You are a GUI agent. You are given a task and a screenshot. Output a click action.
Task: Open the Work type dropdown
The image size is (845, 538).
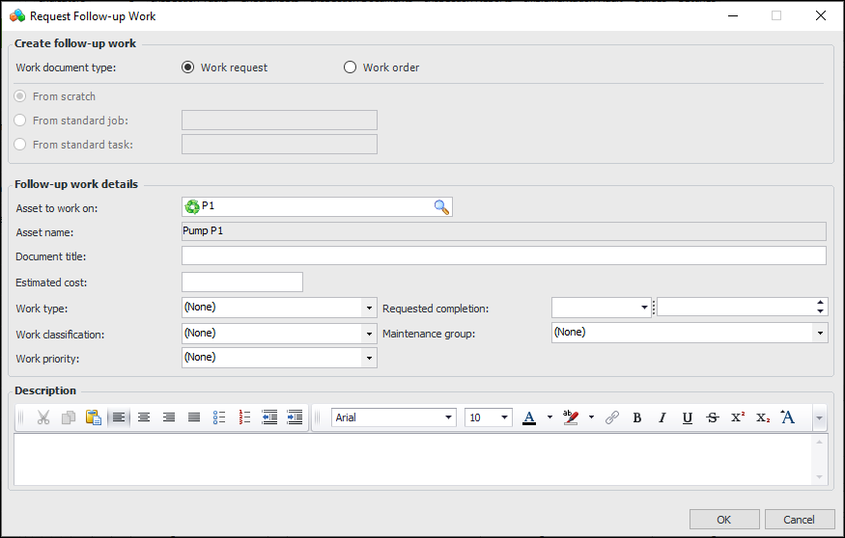coord(369,308)
